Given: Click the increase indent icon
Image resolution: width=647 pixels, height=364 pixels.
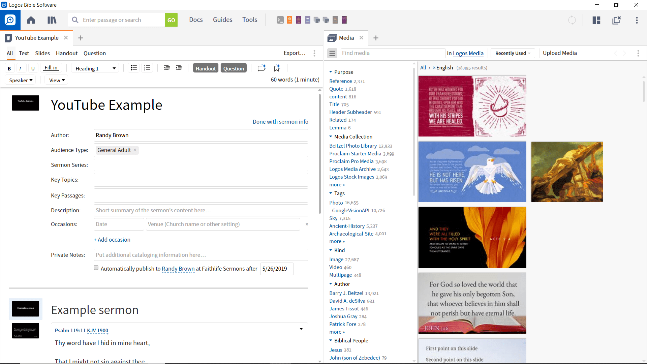Looking at the screenshot, I should [179, 68].
